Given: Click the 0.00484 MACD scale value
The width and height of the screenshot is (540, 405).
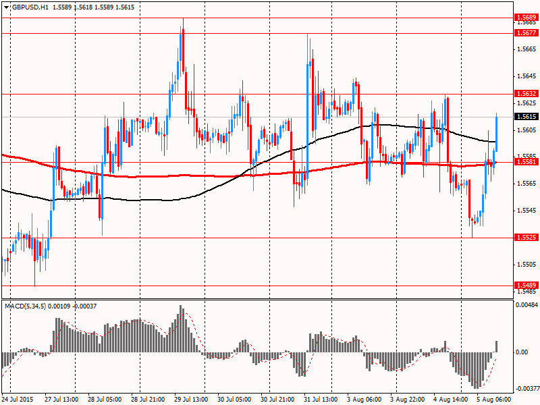Looking at the screenshot, I should pyautogui.click(x=526, y=306).
